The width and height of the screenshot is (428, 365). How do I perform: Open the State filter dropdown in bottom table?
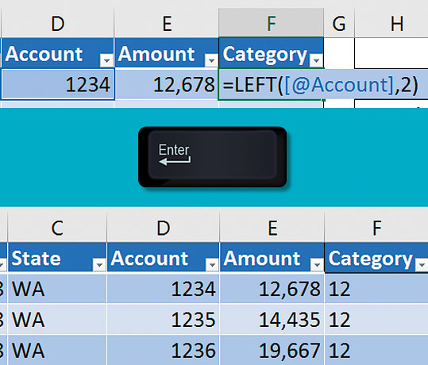pos(99,264)
